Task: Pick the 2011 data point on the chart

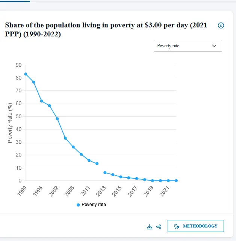Action: point(89,160)
